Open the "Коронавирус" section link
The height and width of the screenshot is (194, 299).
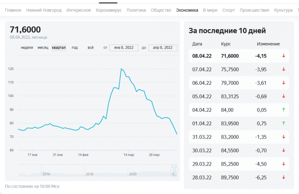pyautogui.click(x=109, y=10)
